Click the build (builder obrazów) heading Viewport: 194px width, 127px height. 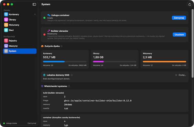click(53, 93)
